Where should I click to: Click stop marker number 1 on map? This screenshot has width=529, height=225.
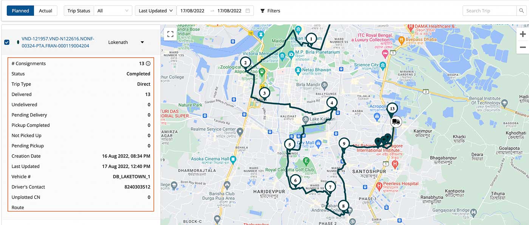311,38
